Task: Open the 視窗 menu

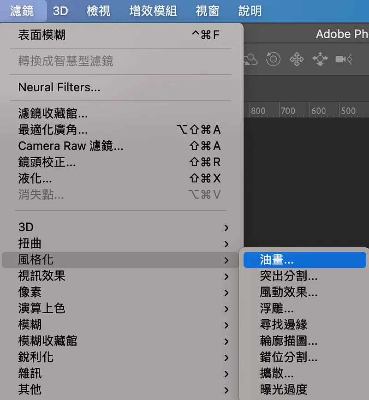Action: click(207, 11)
